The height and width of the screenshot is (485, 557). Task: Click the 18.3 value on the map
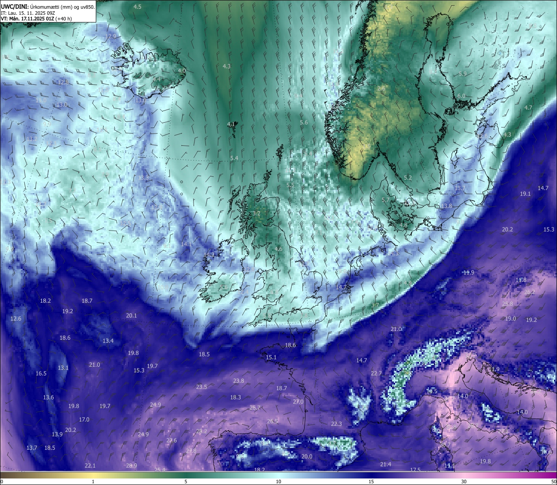pyautogui.click(x=235, y=397)
